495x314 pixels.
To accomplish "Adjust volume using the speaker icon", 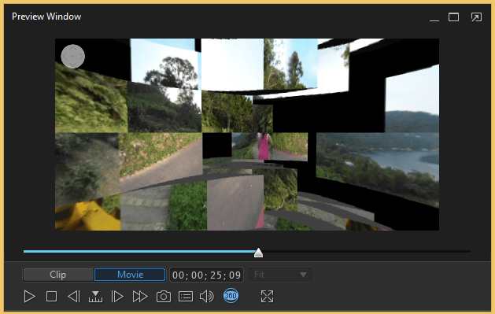I will pos(207,297).
